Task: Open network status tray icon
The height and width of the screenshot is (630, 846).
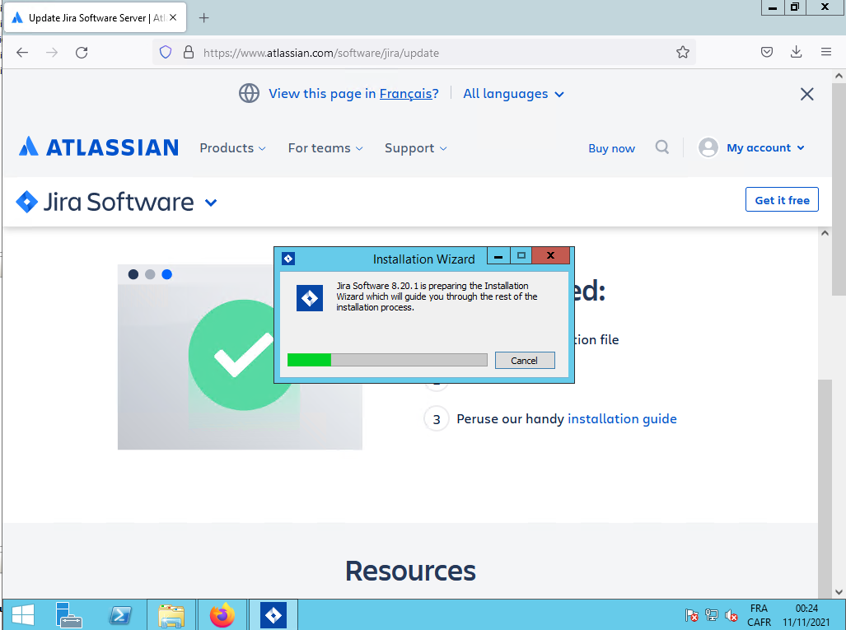Action: pos(711,615)
